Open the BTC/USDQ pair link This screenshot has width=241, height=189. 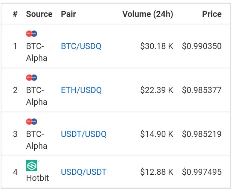pos(81,46)
